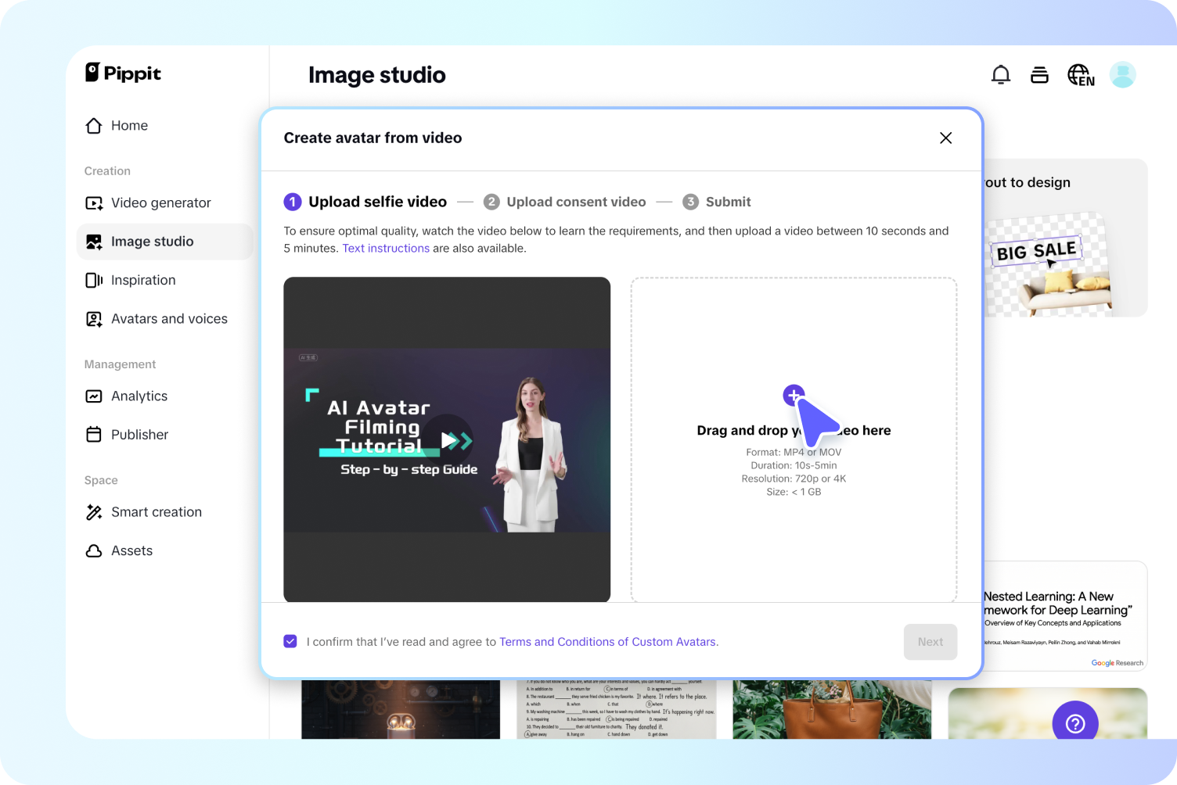Open Assets menu item
Image resolution: width=1177 pixels, height=785 pixels.
pos(165,551)
